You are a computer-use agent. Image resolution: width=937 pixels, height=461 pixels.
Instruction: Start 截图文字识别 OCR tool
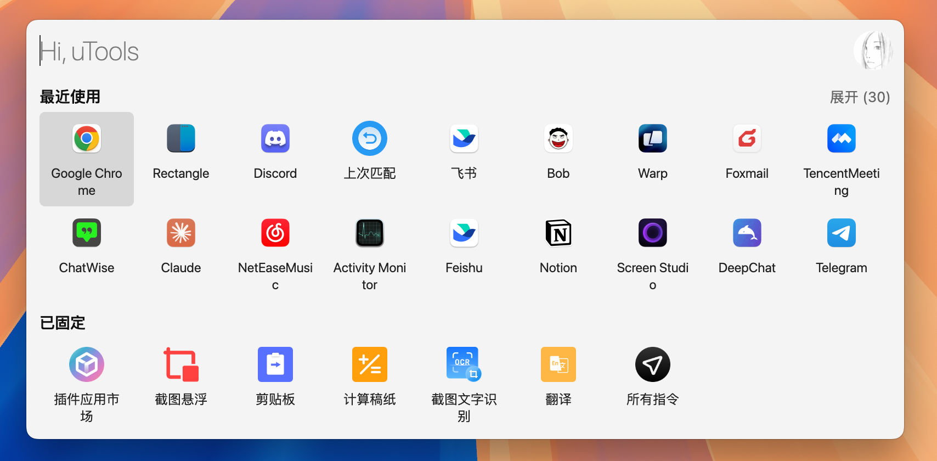click(464, 365)
